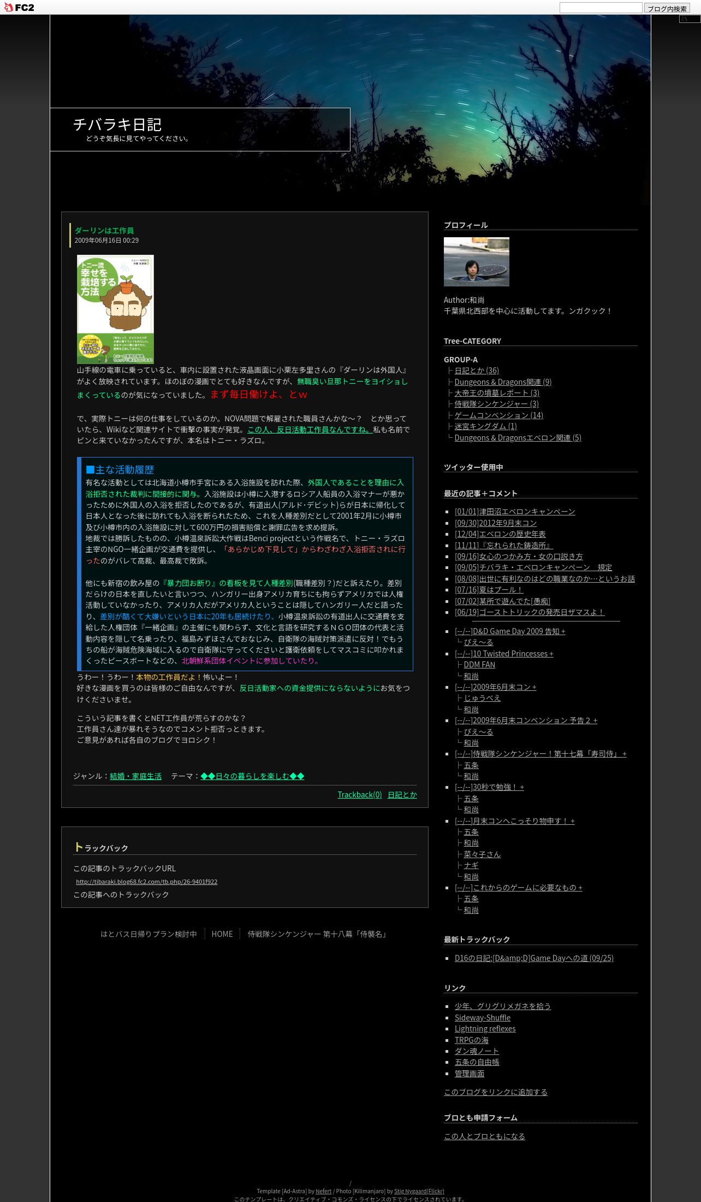Viewport: 701px width, 1202px height.
Task: Open link TRPGの海
Action: tap(472, 1040)
